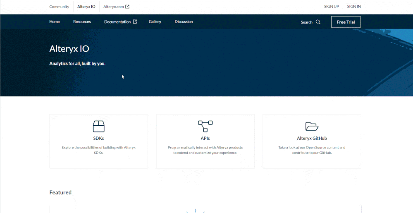Image resolution: width=413 pixels, height=213 pixels.
Task: Click external link icon beside Alteryx.com
Action: (x=127, y=7)
